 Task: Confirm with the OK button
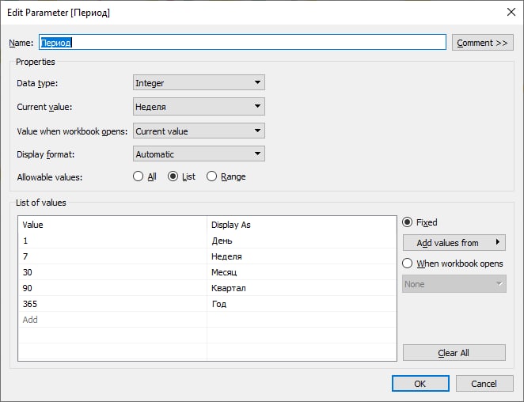pyautogui.click(x=420, y=384)
